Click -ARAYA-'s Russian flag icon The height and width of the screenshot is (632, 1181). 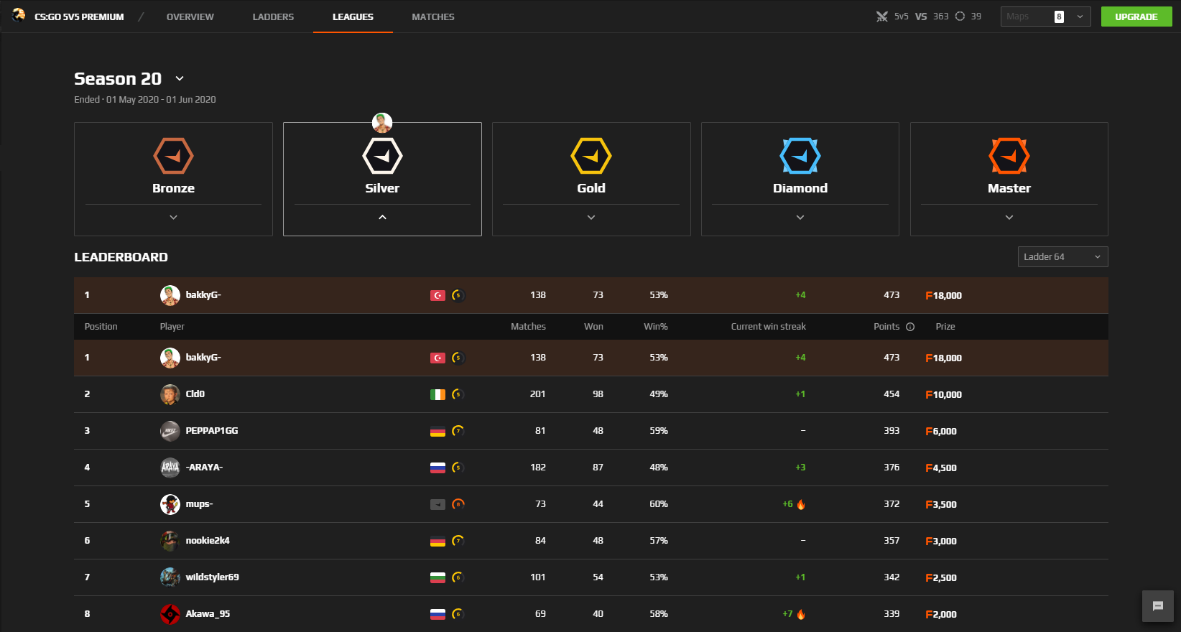(437, 468)
